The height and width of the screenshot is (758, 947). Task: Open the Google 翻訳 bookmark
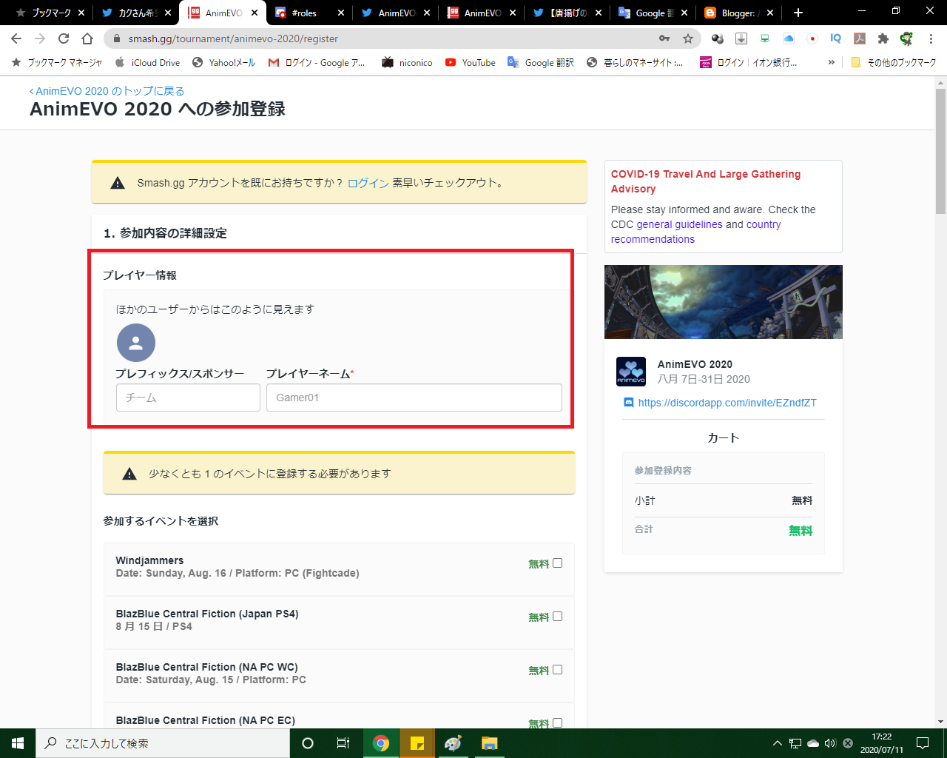[x=540, y=62]
